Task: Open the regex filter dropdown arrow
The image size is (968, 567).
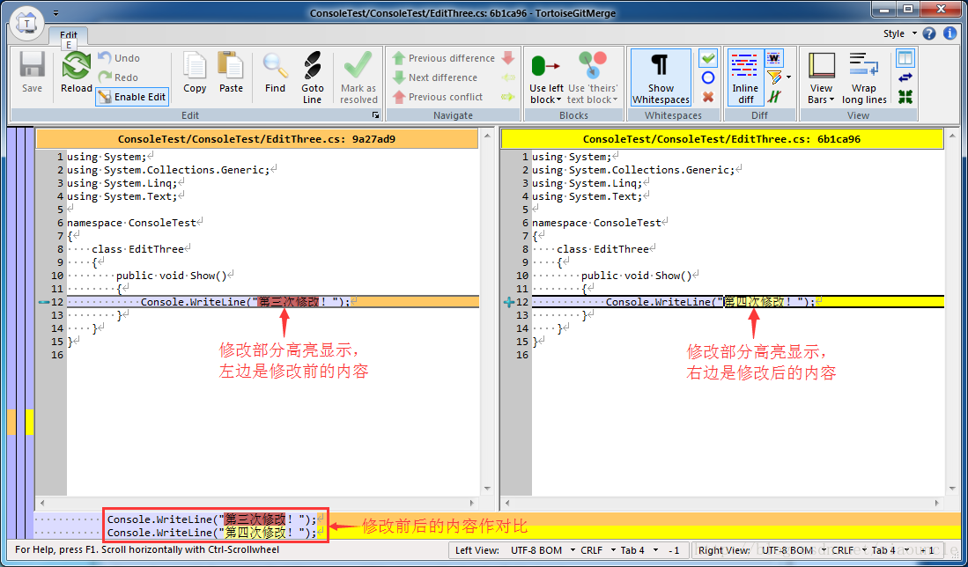Action: [789, 77]
